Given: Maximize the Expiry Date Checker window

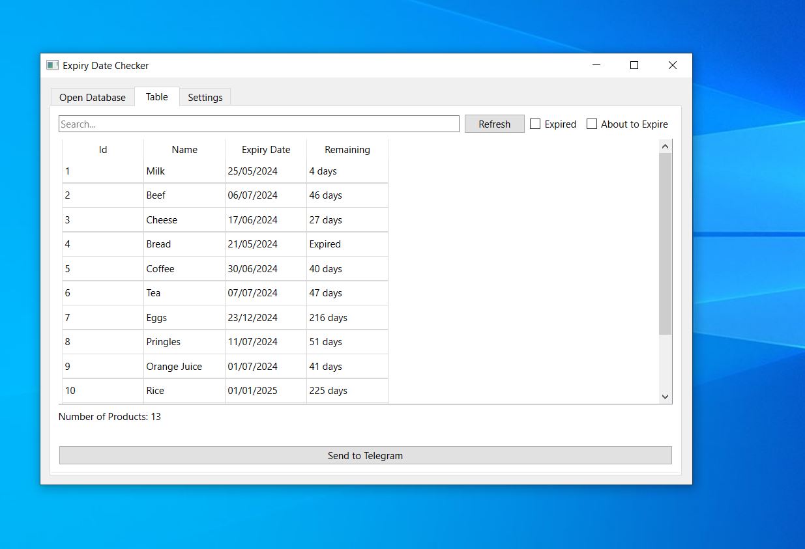Looking at the screenshot, I should (x=634, y=65).
